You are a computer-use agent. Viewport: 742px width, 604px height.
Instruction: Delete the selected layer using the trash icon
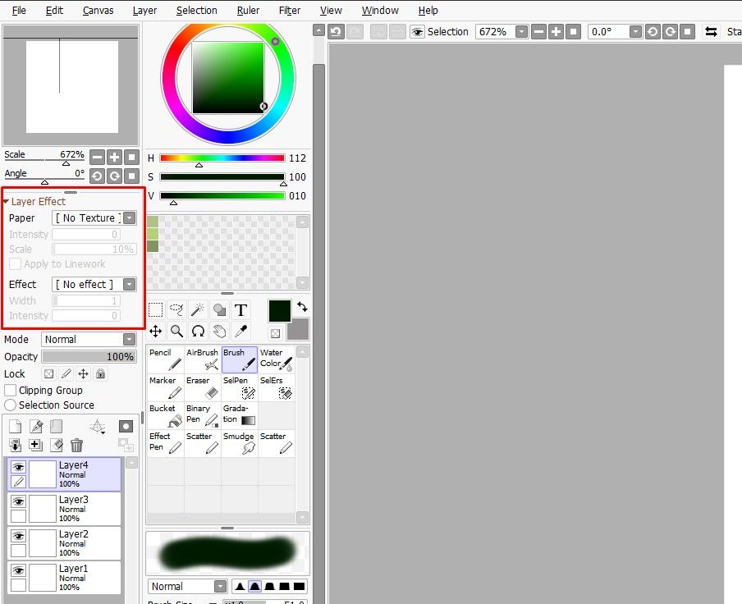[x=76, y=444]
